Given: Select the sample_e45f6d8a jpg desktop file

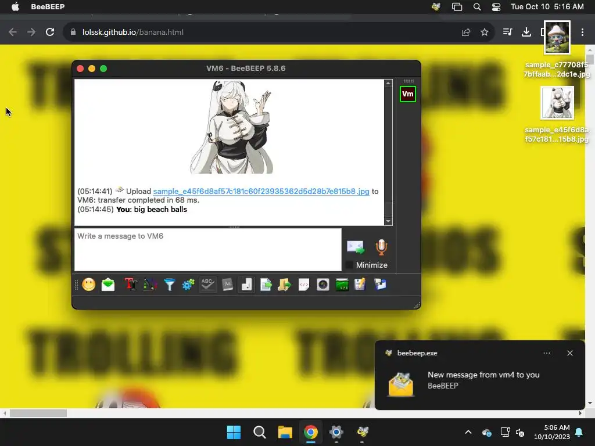Looking at the screenshot, I should (x=557, y=114).
